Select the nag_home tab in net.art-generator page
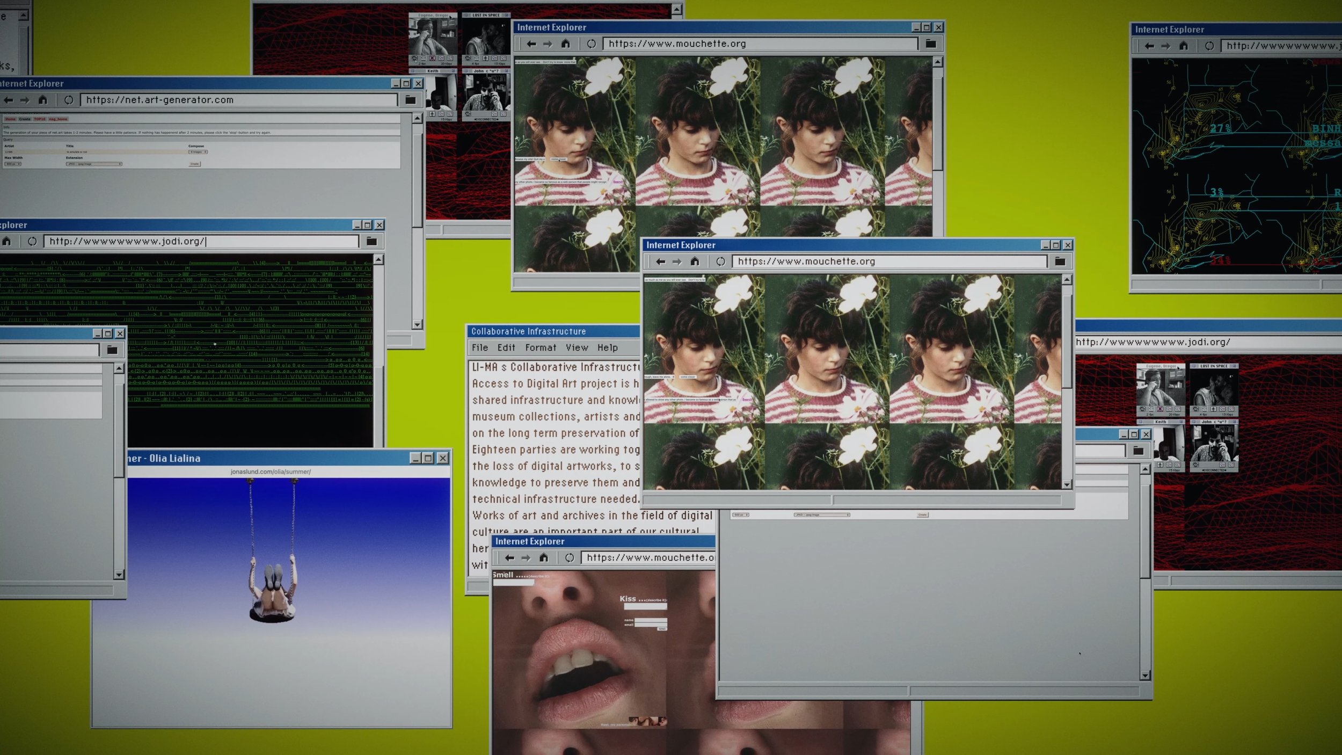This screenshot has width=1342, height=755. pos(58,119)
